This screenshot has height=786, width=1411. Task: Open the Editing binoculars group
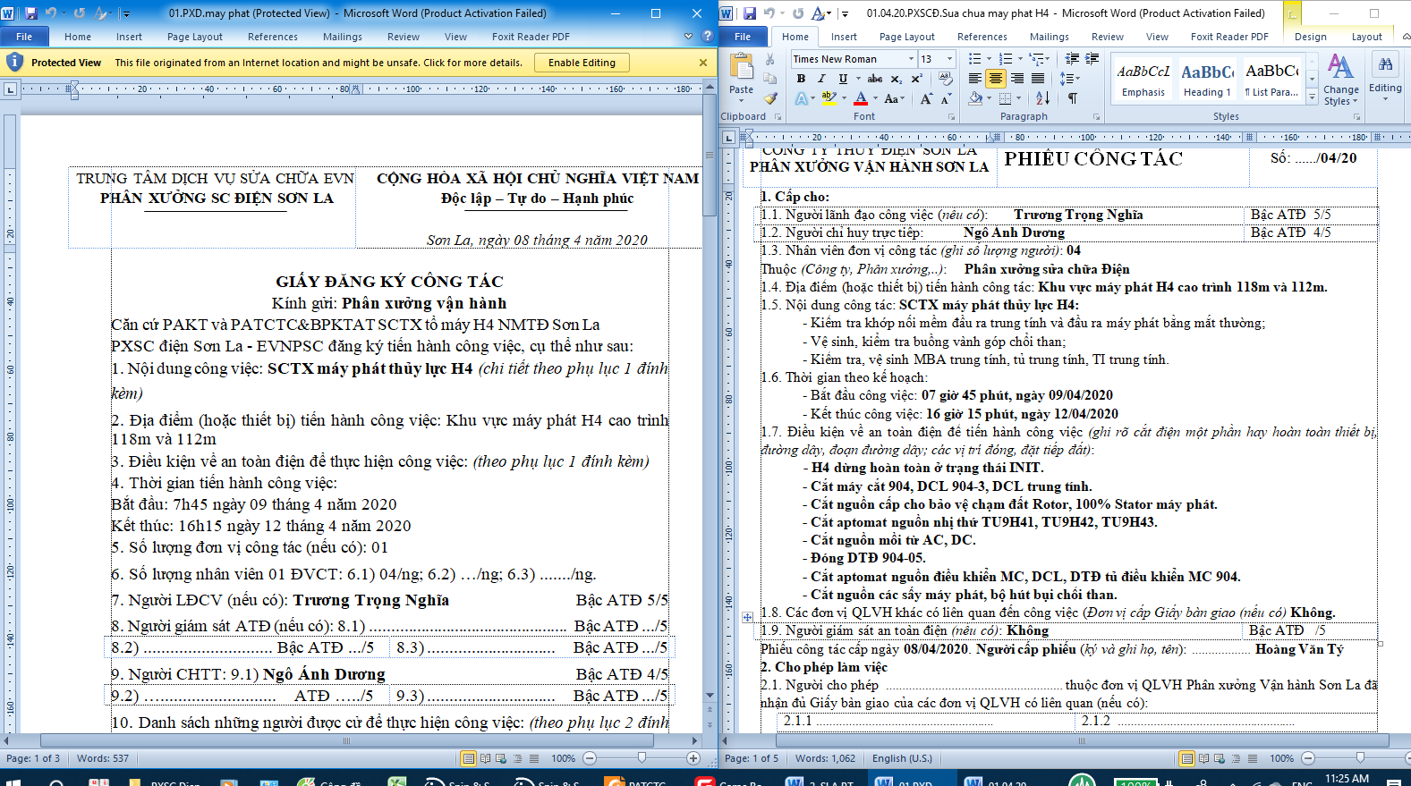coord(1385,76)
